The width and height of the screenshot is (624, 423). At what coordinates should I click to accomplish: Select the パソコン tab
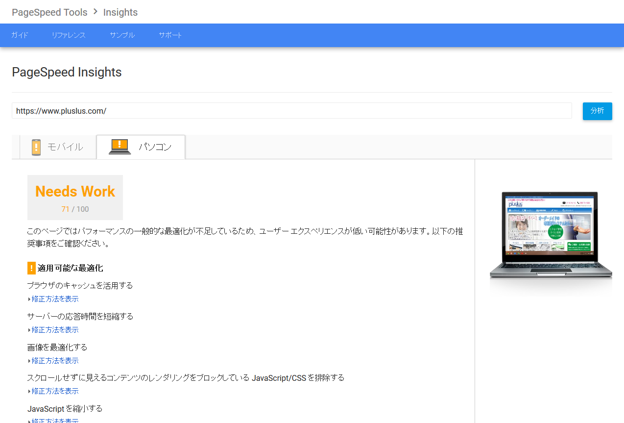coord(141,147)
